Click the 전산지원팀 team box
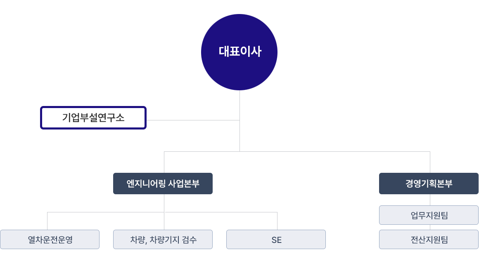479x259 pixels. pos(429,239)
